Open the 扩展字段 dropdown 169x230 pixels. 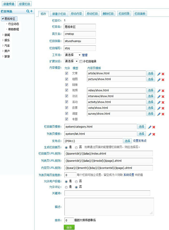point(71,61)
